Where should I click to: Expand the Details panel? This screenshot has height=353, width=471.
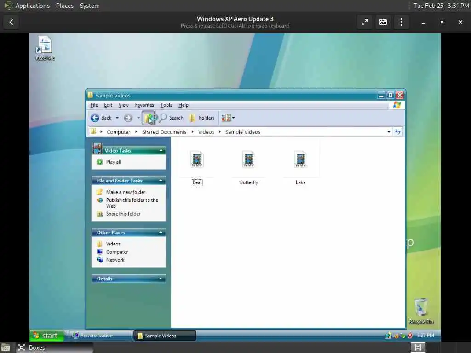[161, 279]
